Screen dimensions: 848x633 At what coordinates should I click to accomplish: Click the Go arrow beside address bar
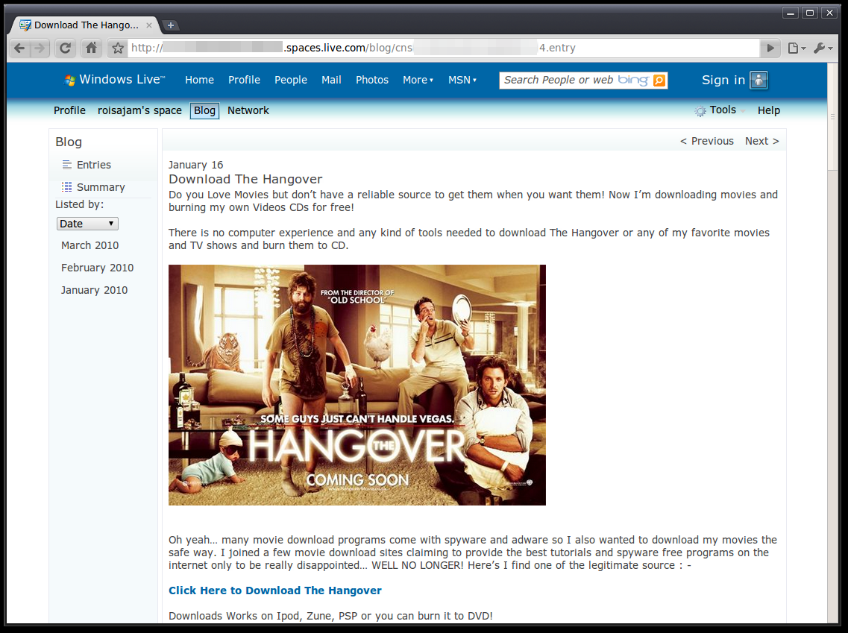(x=770, y=48)
